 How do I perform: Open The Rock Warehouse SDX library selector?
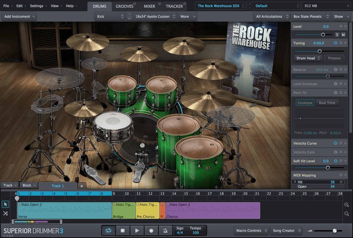click(220, 6)
